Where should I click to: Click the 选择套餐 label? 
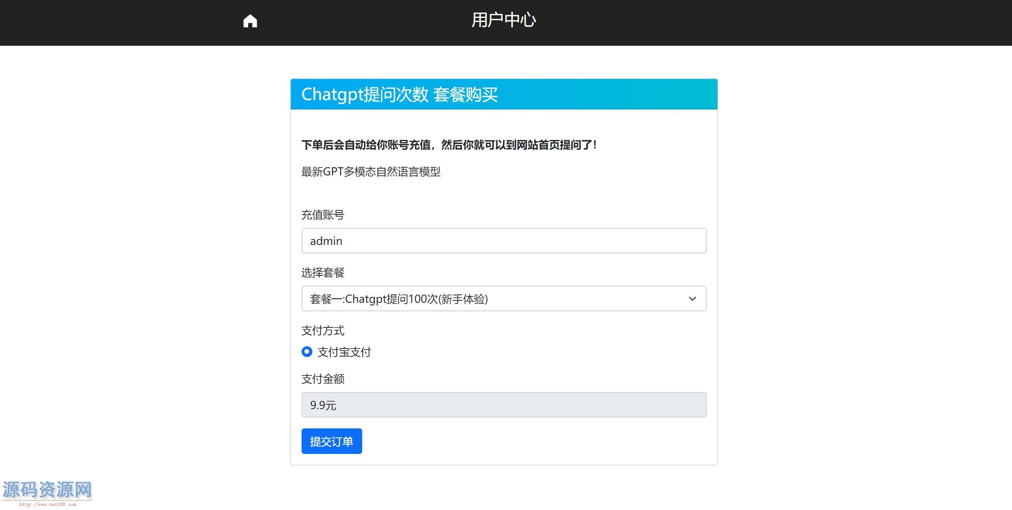pos(323,273)
